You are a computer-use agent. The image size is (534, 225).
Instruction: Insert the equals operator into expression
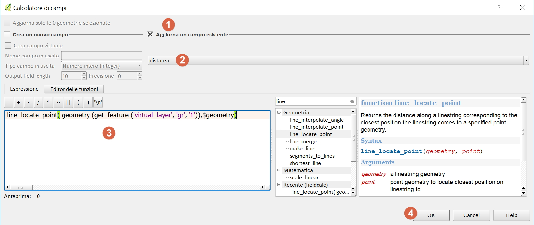click(9, 102)
